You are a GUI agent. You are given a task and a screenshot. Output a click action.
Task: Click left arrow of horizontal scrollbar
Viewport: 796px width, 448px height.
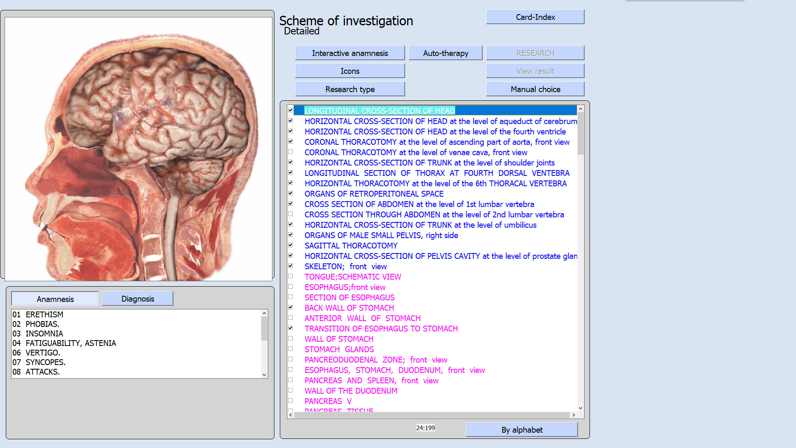coord(291,415)
